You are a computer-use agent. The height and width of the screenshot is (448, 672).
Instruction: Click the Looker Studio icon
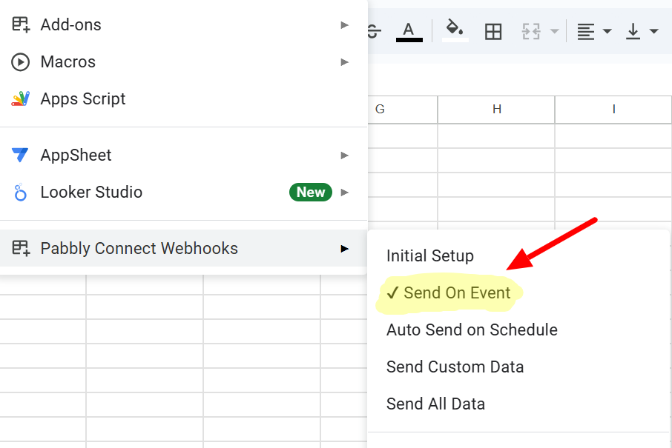tap(20, 193)
